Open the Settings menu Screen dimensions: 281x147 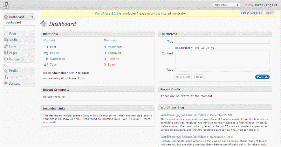tap(15, 83)
